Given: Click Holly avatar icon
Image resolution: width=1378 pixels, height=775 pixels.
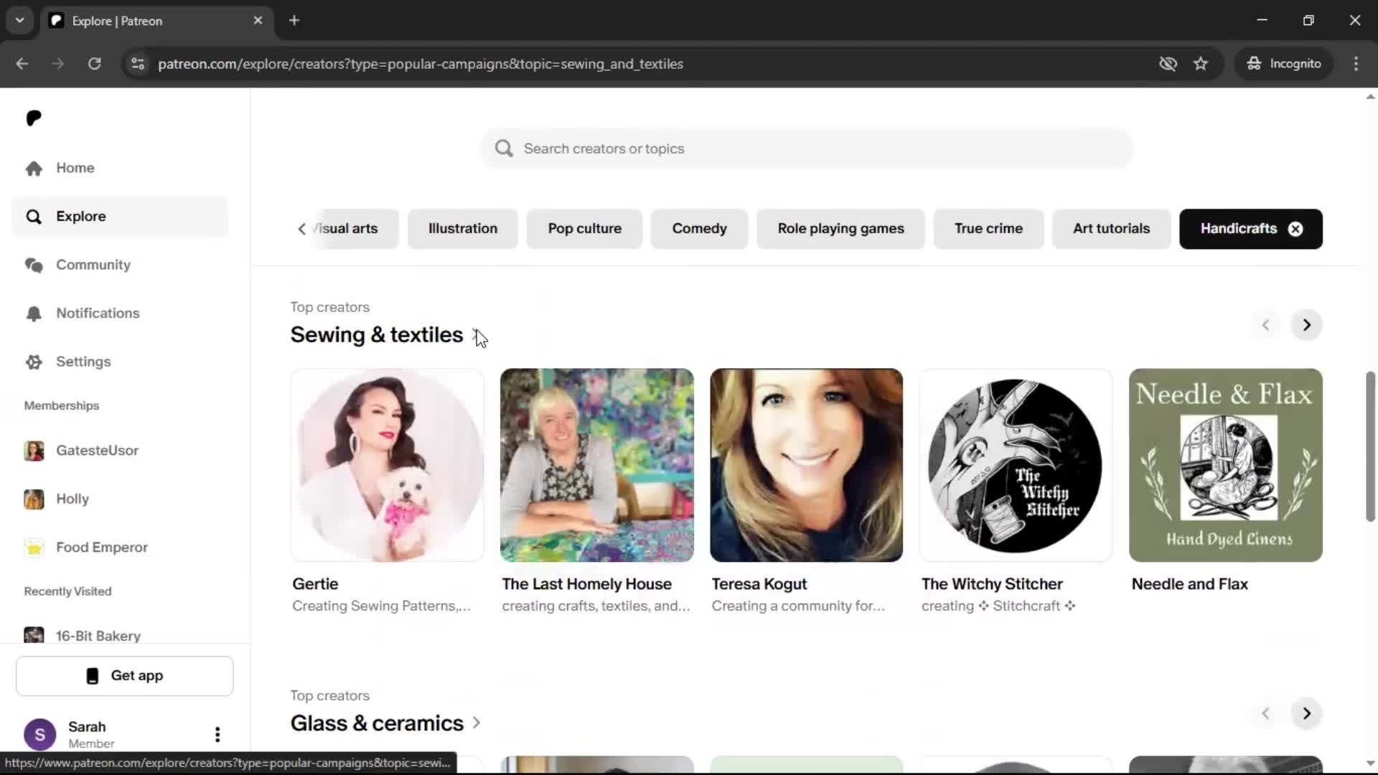Looking at the screenshot, I should click(x=34, y=499).
